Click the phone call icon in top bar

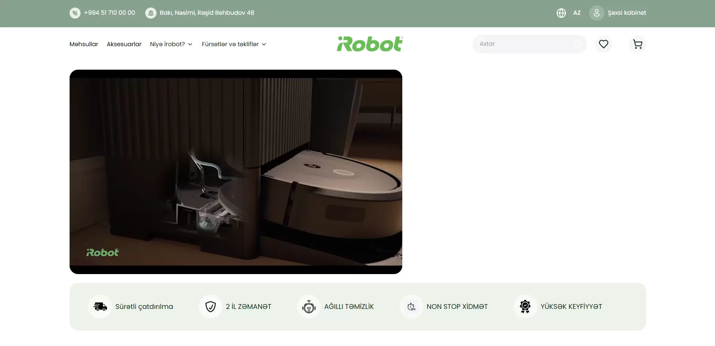(x=75, y=13)
